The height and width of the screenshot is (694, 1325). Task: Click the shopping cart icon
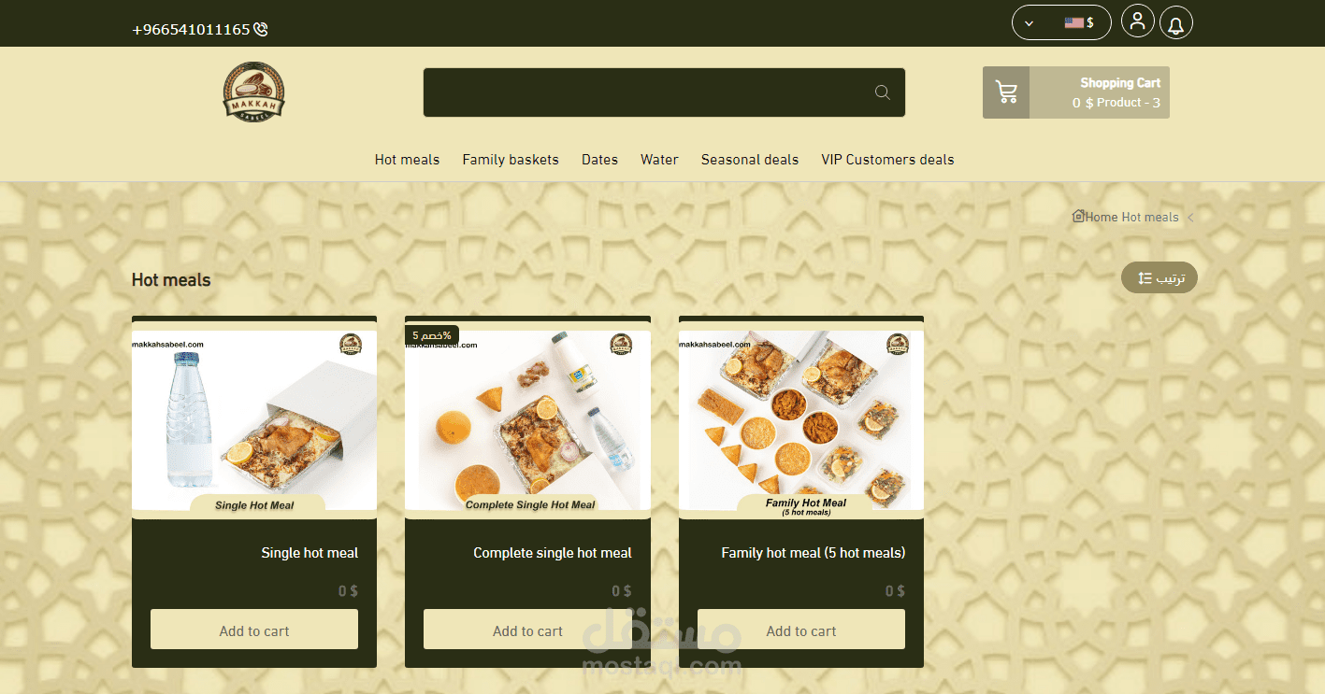pyautogui.click(x=1006, y=92)
